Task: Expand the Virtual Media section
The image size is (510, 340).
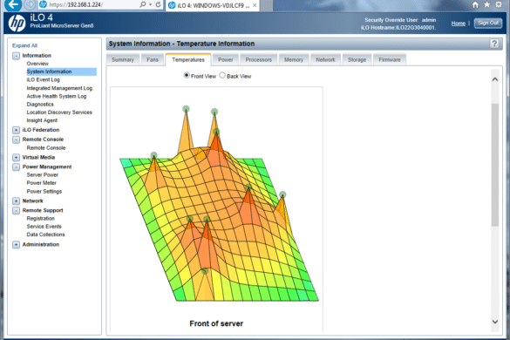Action: tap(16, 158)
